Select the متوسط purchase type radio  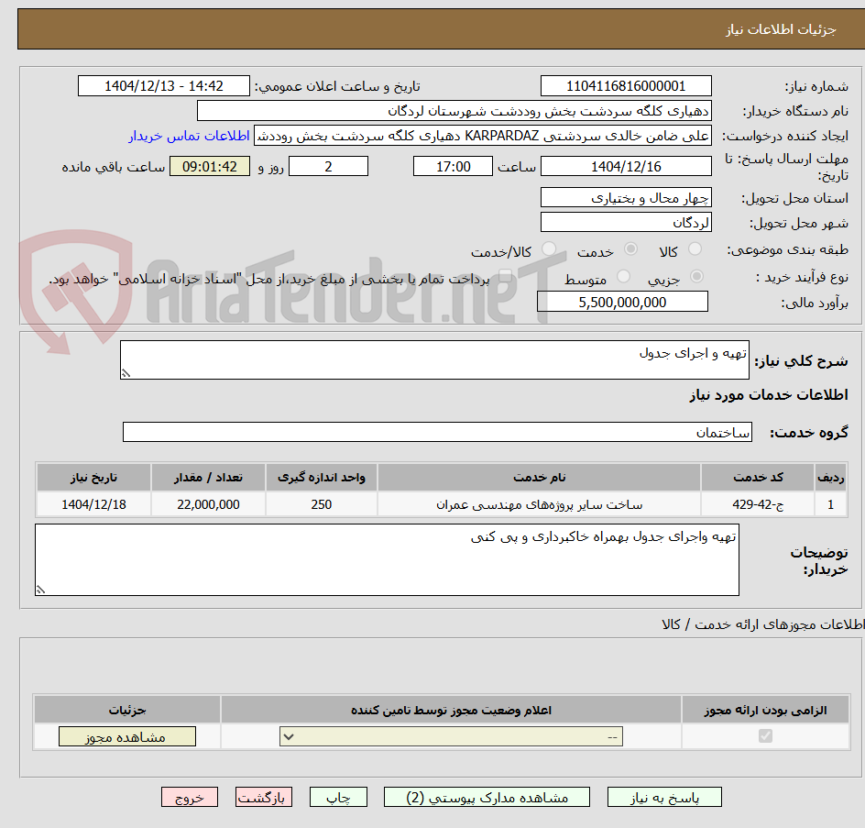623,277
